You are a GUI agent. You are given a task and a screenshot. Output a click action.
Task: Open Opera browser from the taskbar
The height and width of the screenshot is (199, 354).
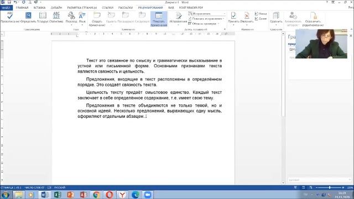point(110,195)
